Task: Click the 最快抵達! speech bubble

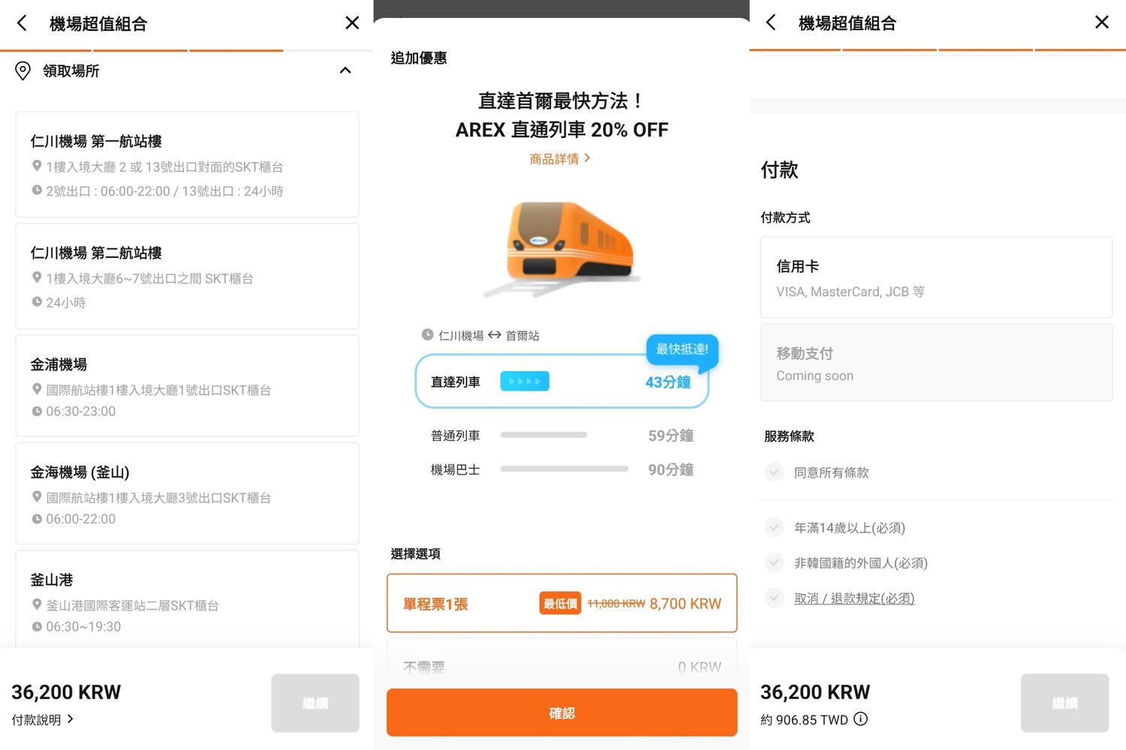Action: click(682, 351)
